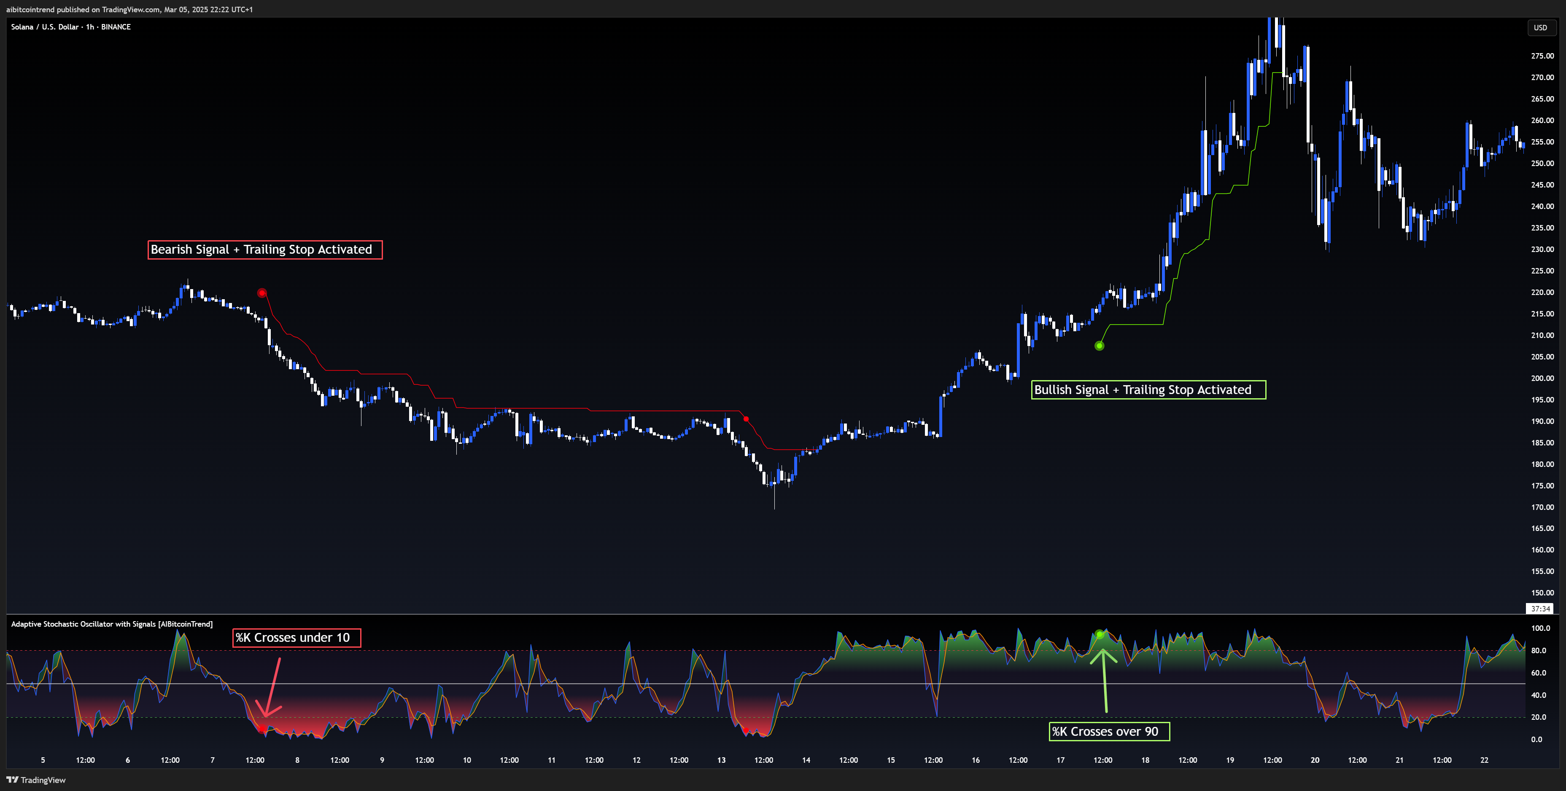Click the 250.00 price axis label

pyautogui.click(x=1542, y=163)
